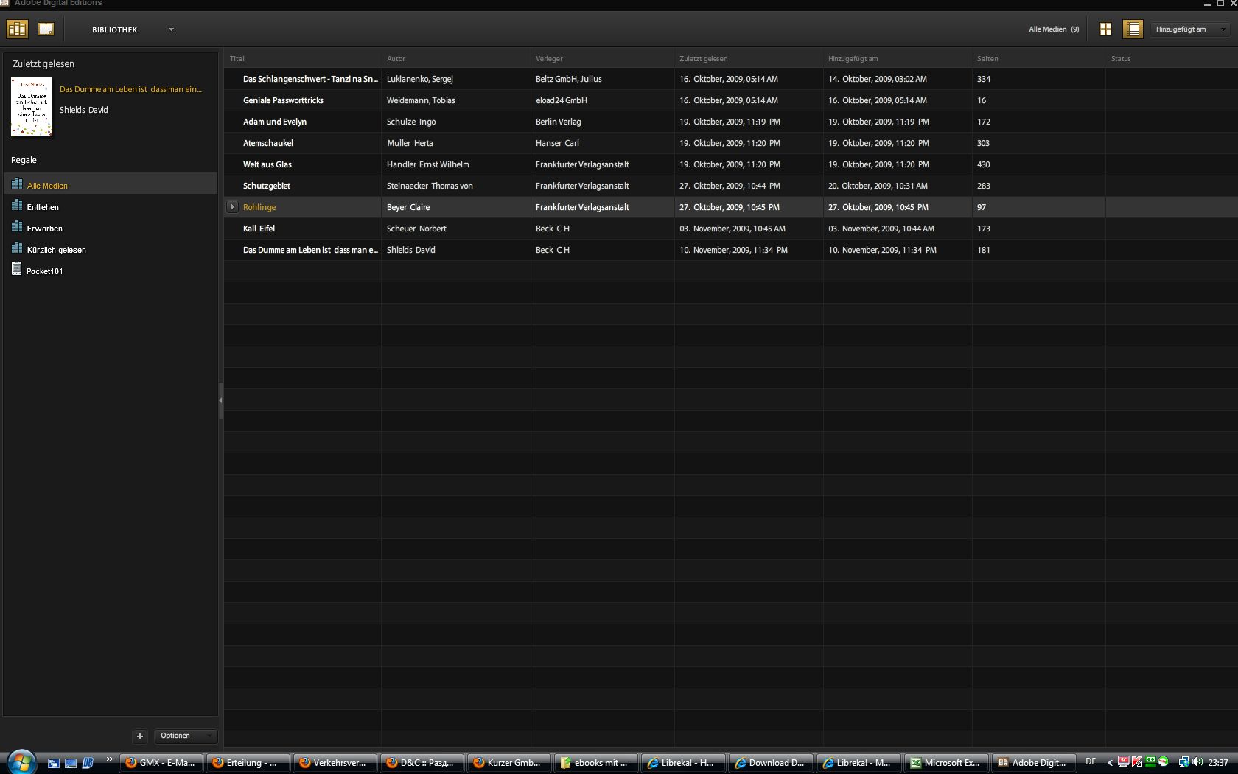
Task: Sort by the Verleger column header
Action: 603,58
